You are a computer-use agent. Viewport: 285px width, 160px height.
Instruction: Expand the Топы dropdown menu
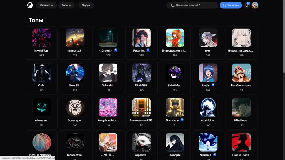(66, 5)
